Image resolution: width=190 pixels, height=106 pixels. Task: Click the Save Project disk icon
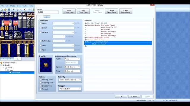(x=9, y=9)
